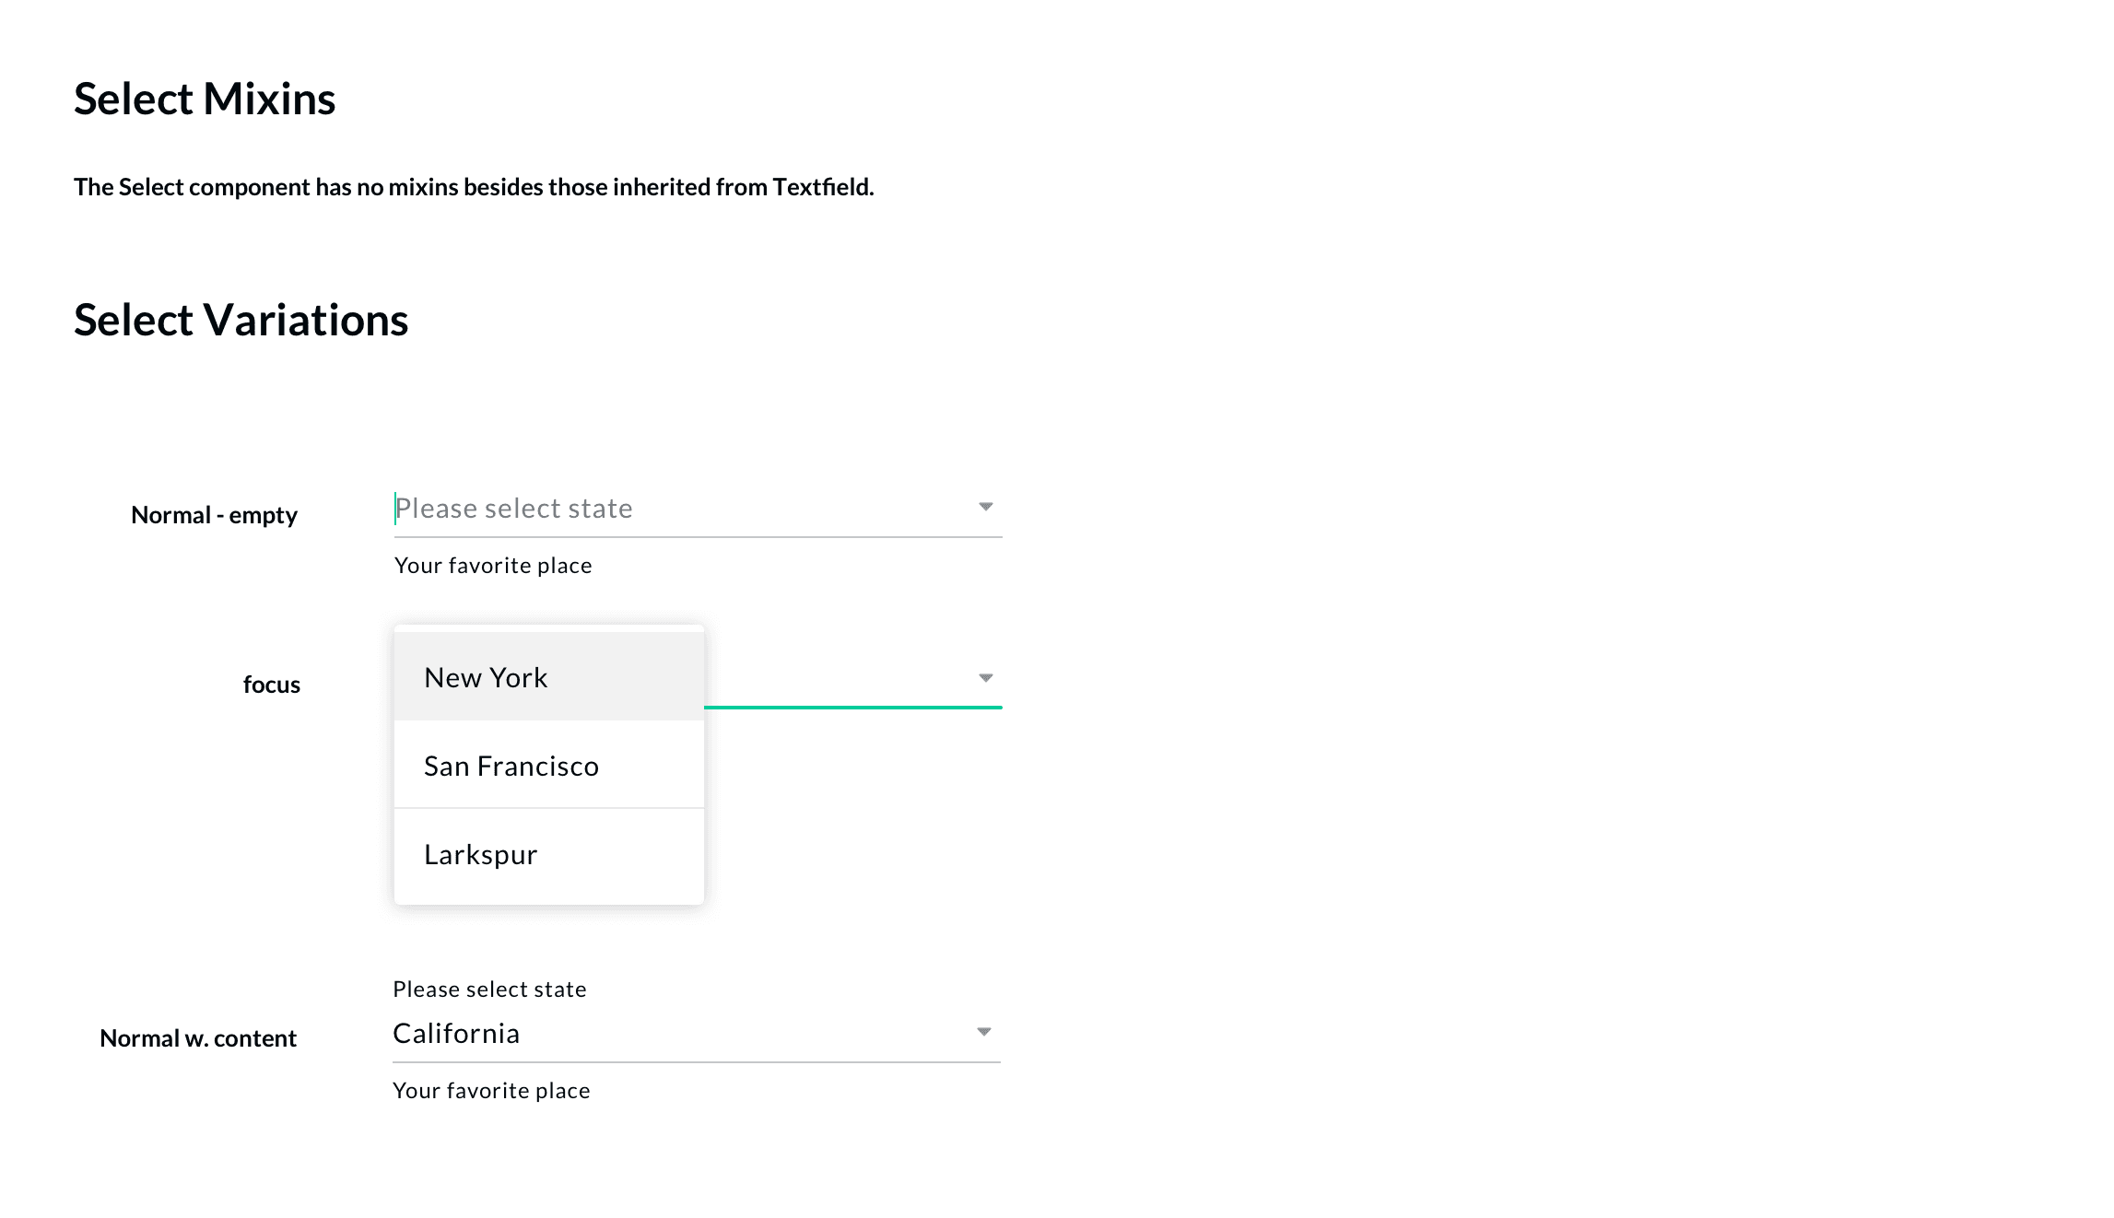Click the green focus underline of the select
The height and width of the screenshot is (1218, 2114).
click(x=852, y=708)
